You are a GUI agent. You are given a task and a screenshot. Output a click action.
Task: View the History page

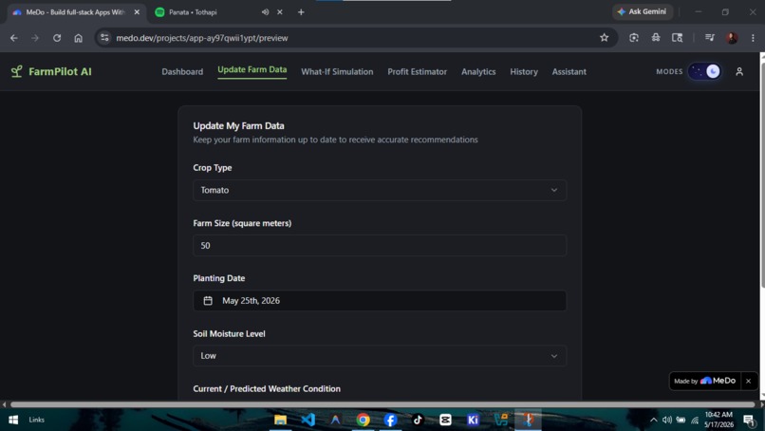point(524,72)
